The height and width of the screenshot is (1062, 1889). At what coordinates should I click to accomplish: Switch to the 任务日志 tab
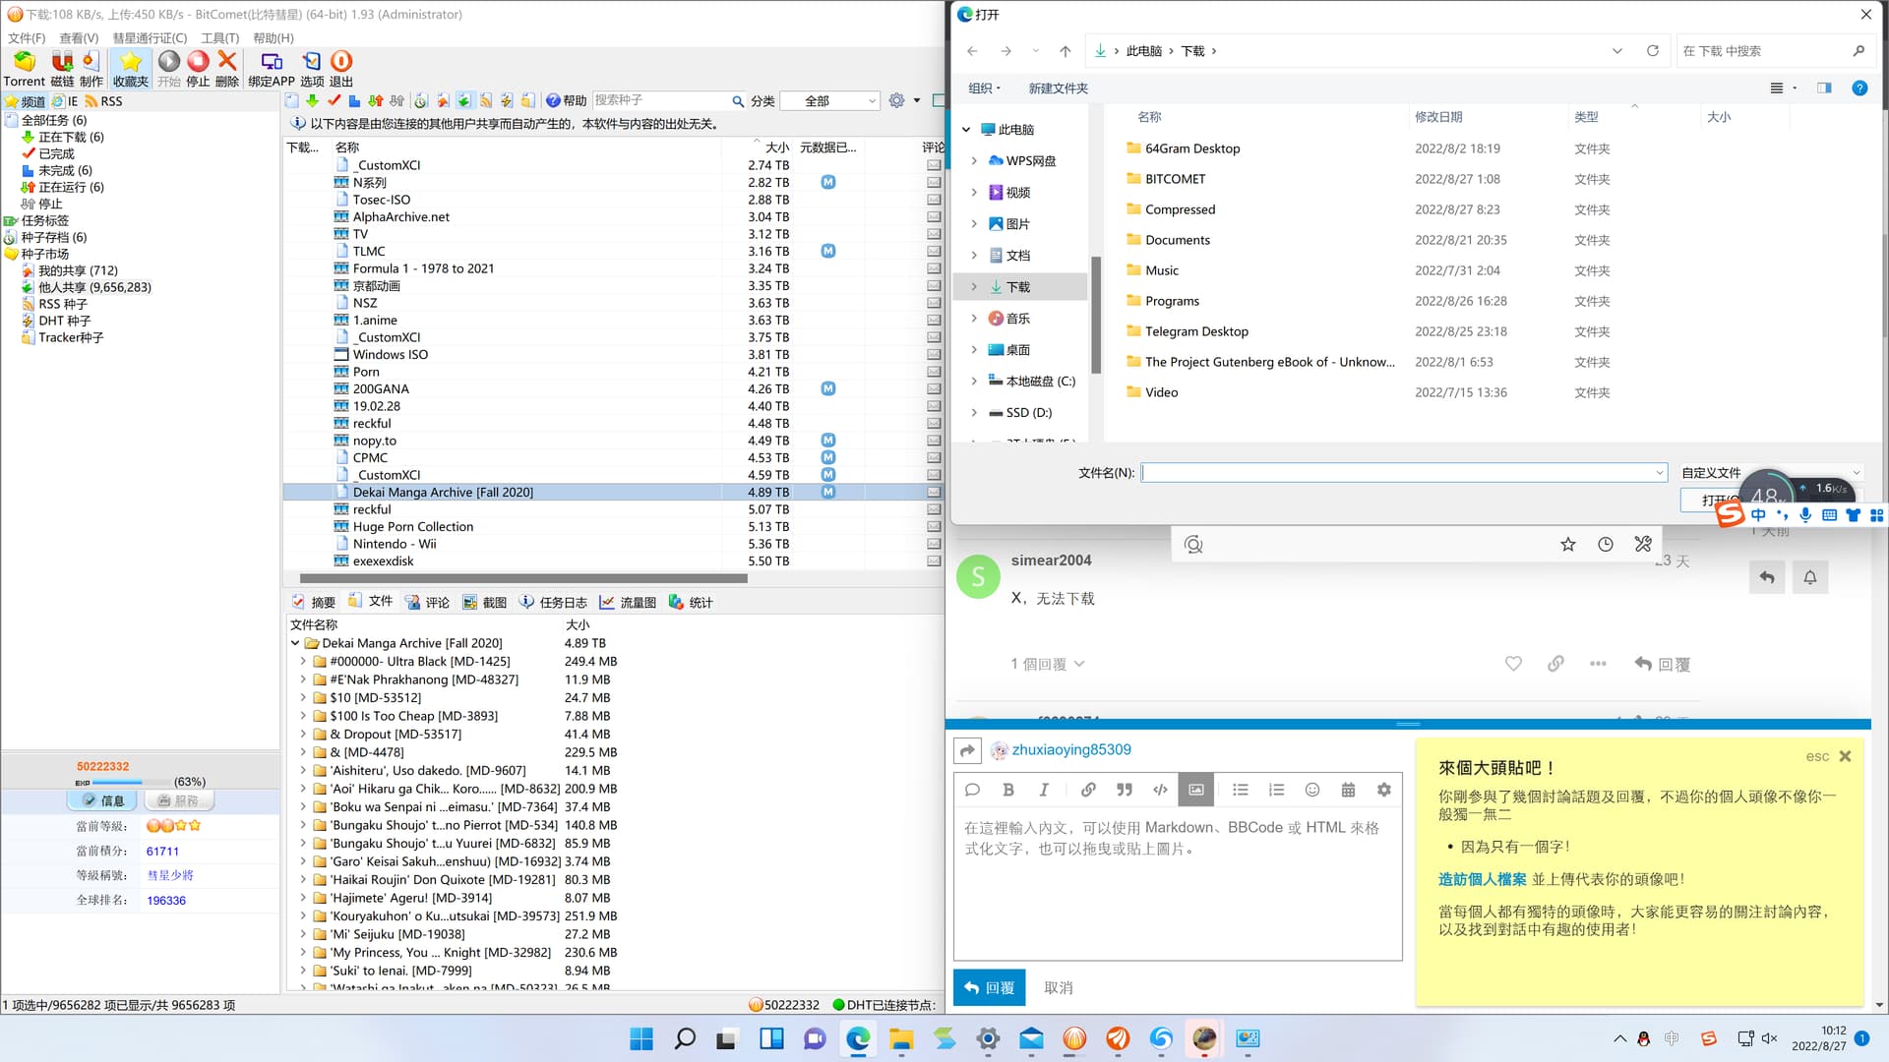pyautogui.click(x=554, y=603)
